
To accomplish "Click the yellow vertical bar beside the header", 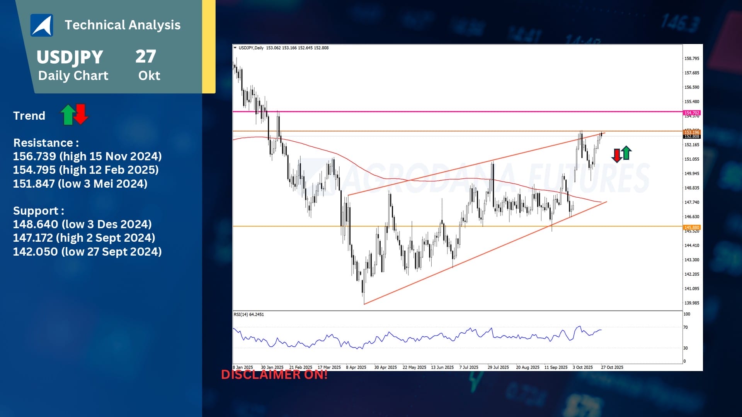I will pyautogui.click(x=209, y=46).
